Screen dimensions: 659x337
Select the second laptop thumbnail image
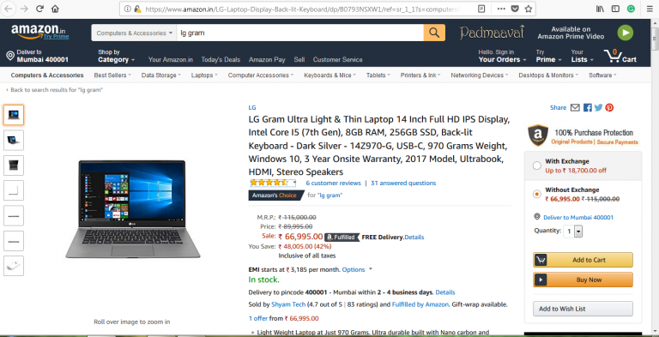[14, 141]
